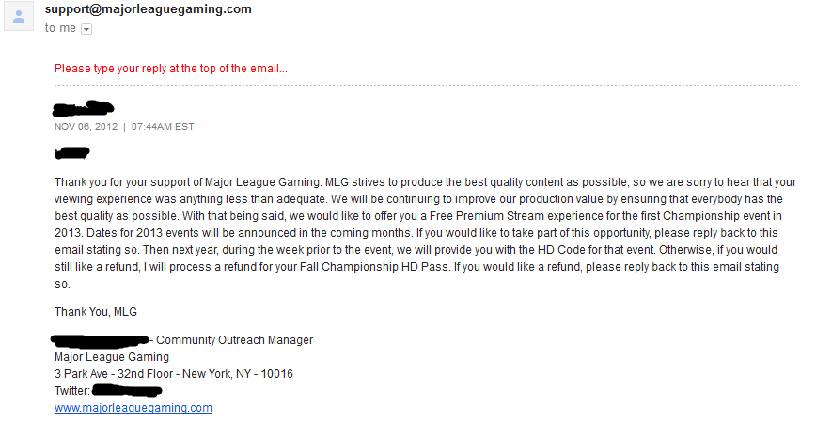
Task: Click the 'to me' recipient text
Action: coord(60,28)
